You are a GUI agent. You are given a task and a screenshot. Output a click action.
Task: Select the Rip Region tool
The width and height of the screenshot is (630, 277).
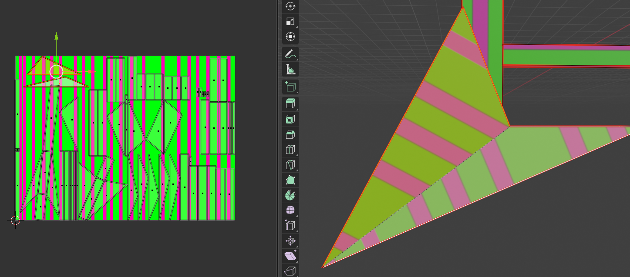tap(290, 271)
